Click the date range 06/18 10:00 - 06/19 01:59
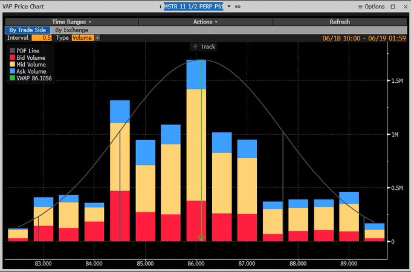411x272 pixels. (x=364, y=38)
